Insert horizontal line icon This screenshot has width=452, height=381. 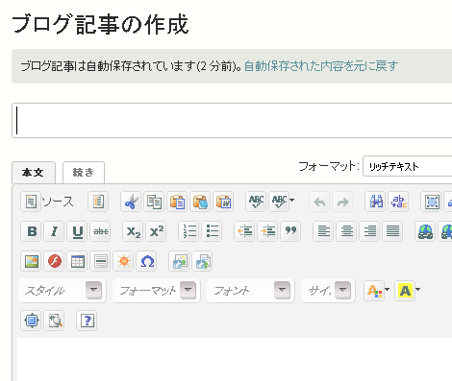pyautogui.click(x=100, y=261)
